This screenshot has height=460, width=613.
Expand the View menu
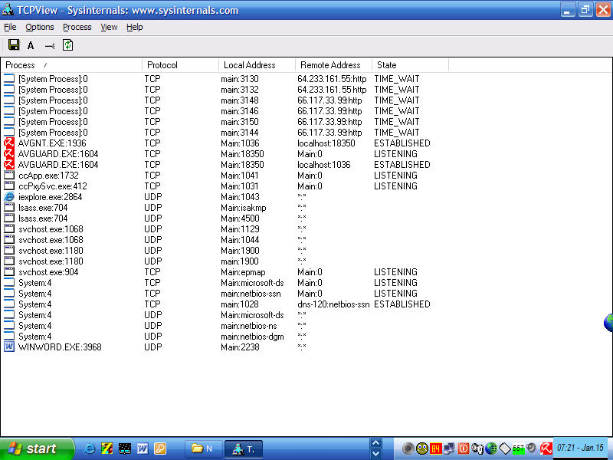109,27
